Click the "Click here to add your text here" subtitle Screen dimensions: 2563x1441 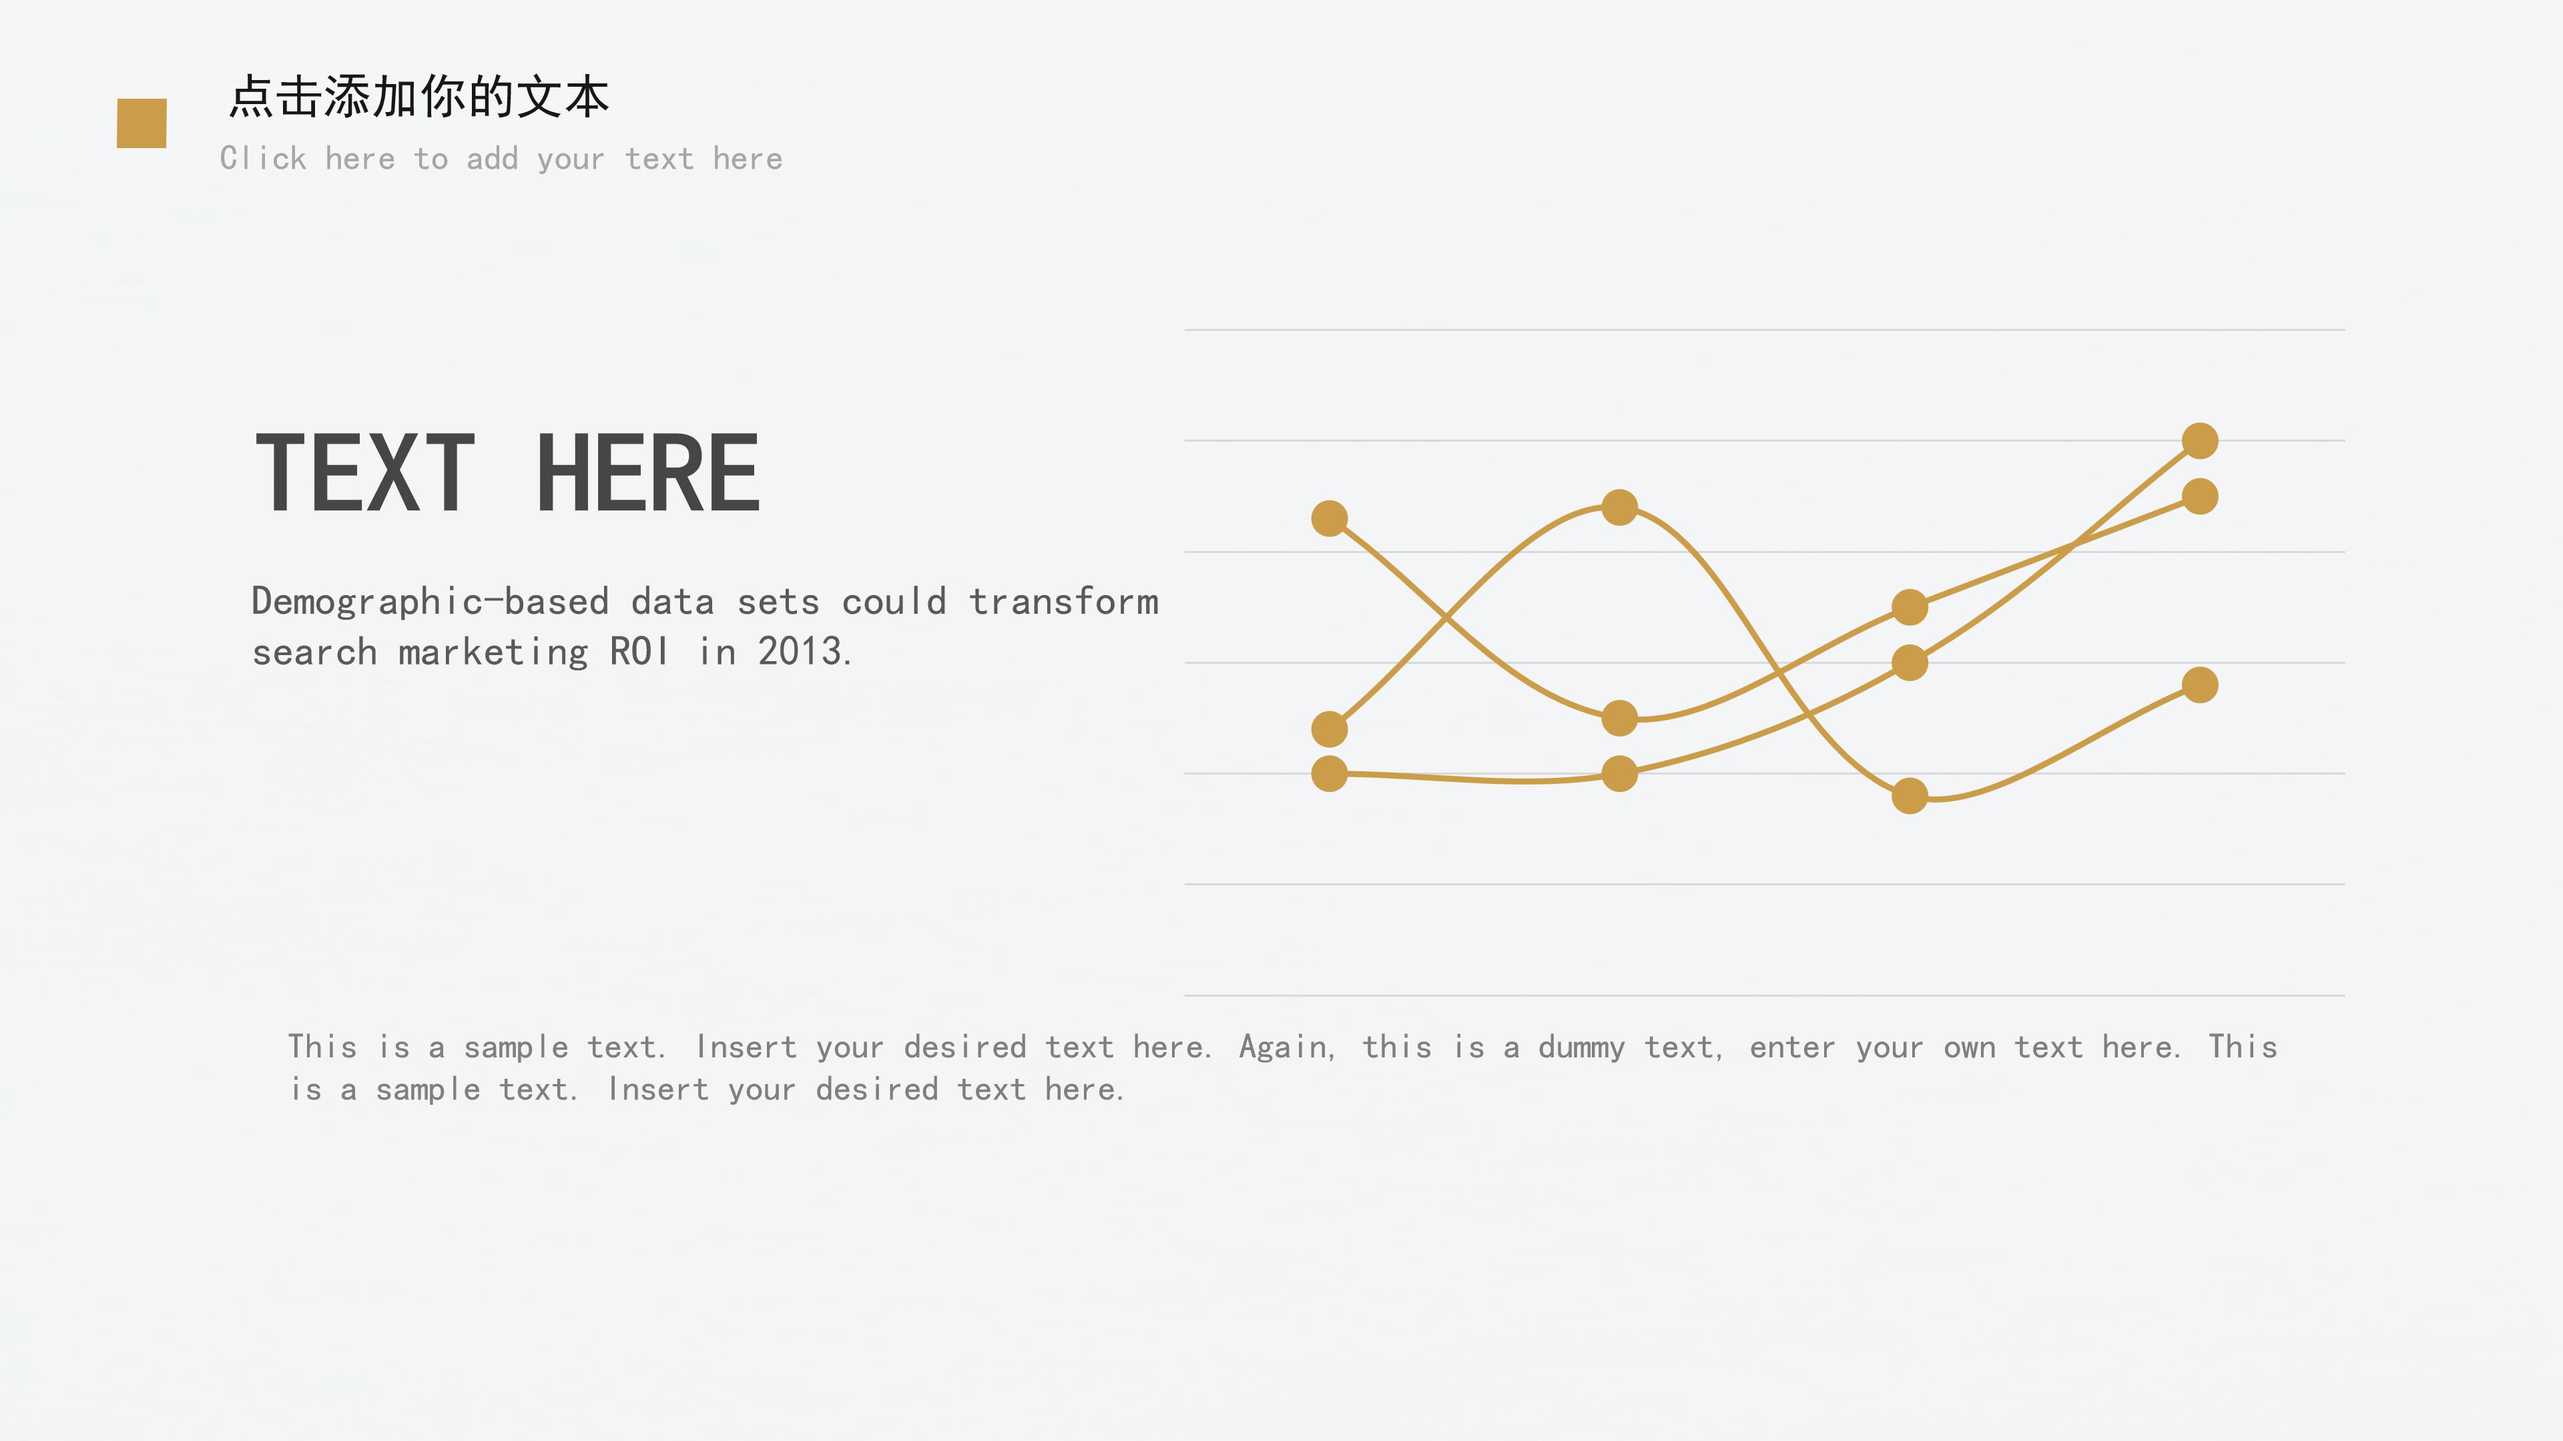[501, 159]
